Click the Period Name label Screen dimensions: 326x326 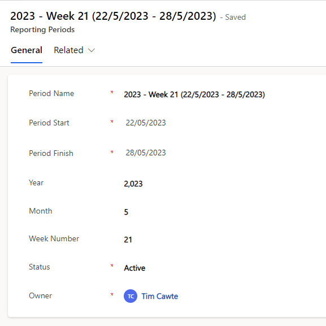click(51, 93)
